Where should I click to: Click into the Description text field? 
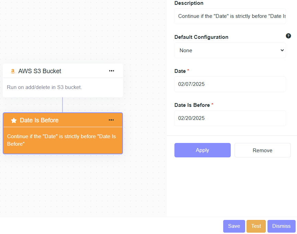coord(230,16)
